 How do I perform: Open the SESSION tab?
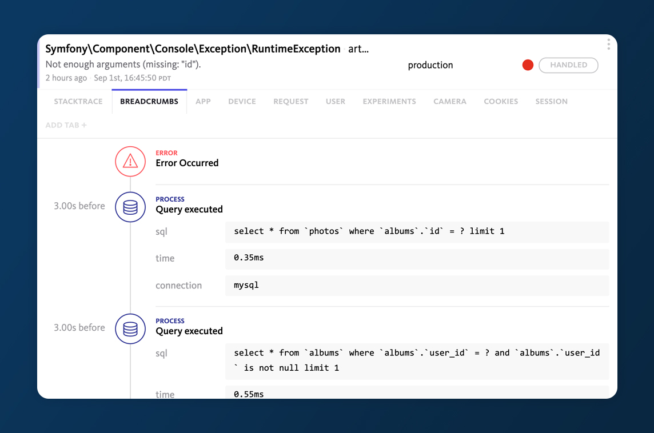551,101
